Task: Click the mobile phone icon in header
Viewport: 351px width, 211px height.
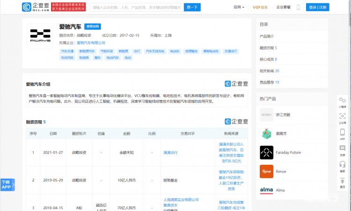Action: (x=298, y=7)
